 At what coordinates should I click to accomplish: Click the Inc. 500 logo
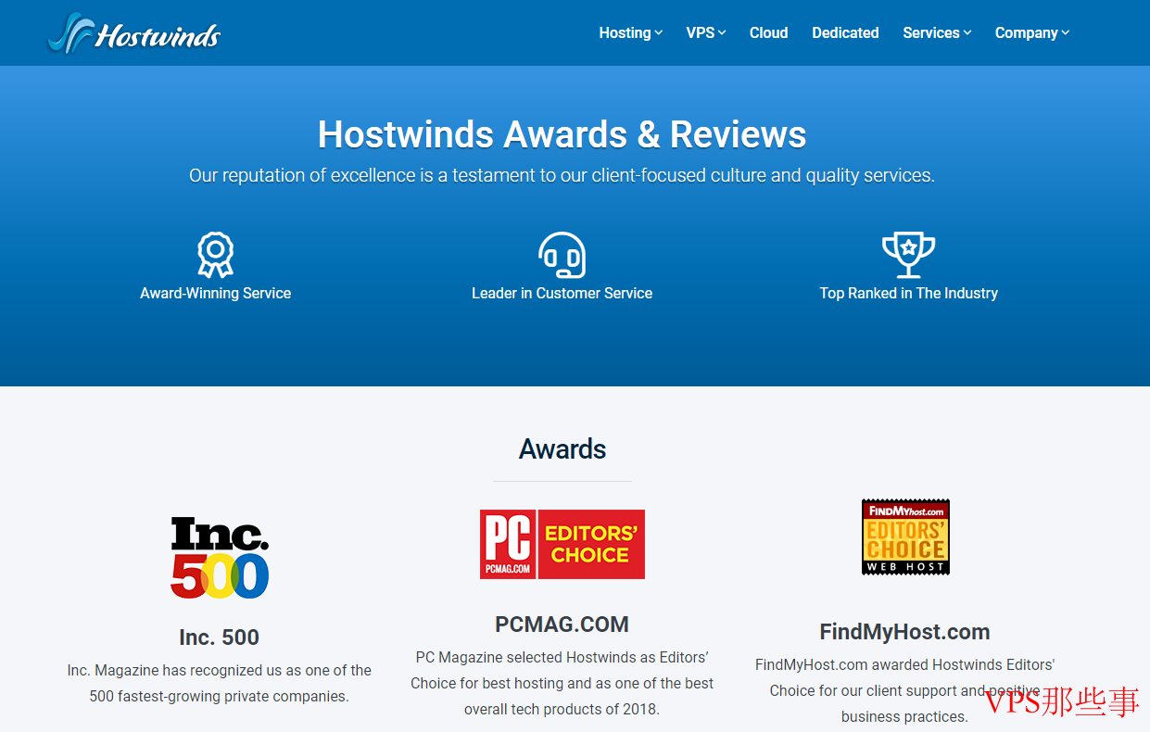pos(220,558)
